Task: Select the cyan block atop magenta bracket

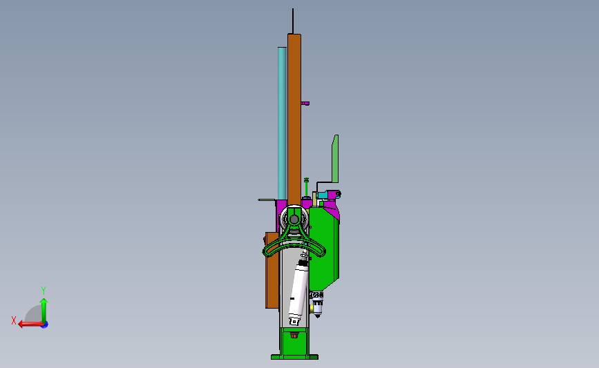Action: point(322,195)
